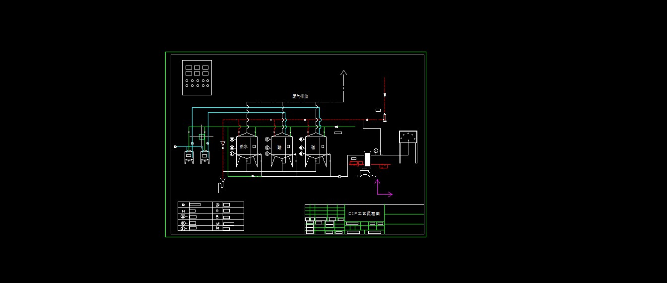This screenshot has height=283, width=667.
Task: Click the steam filter on the red dashed line
Action: [385, 118]
